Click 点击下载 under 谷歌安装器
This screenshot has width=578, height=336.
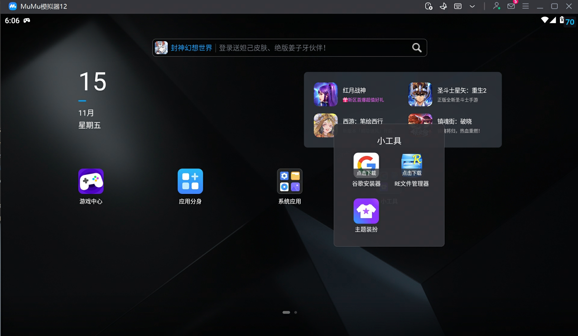coord(366,173)
